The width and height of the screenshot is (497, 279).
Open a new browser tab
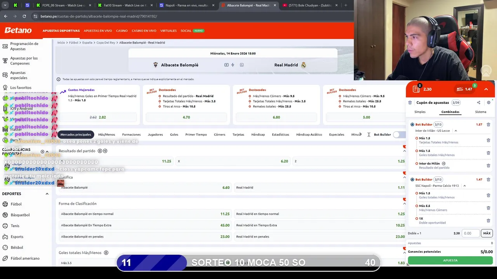(x=346, y=5)
